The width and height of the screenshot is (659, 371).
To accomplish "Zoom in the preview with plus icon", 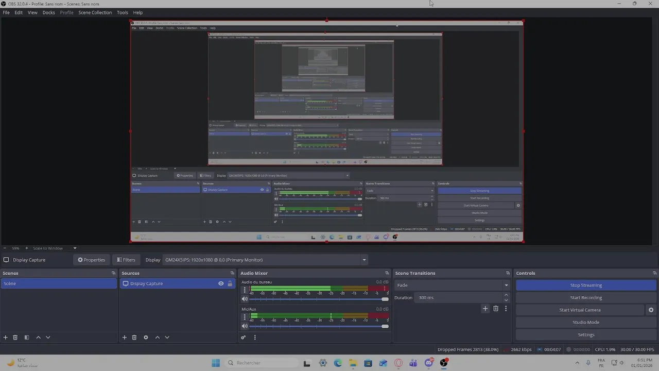I will (27, 248).
